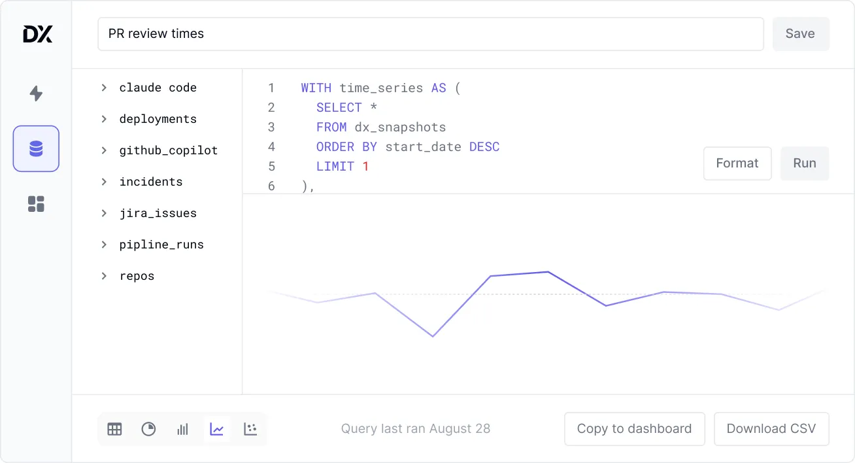Viewport: 855px width, 463px height.
Task: Open the dashboards grid icon
Action: [36, 204]
